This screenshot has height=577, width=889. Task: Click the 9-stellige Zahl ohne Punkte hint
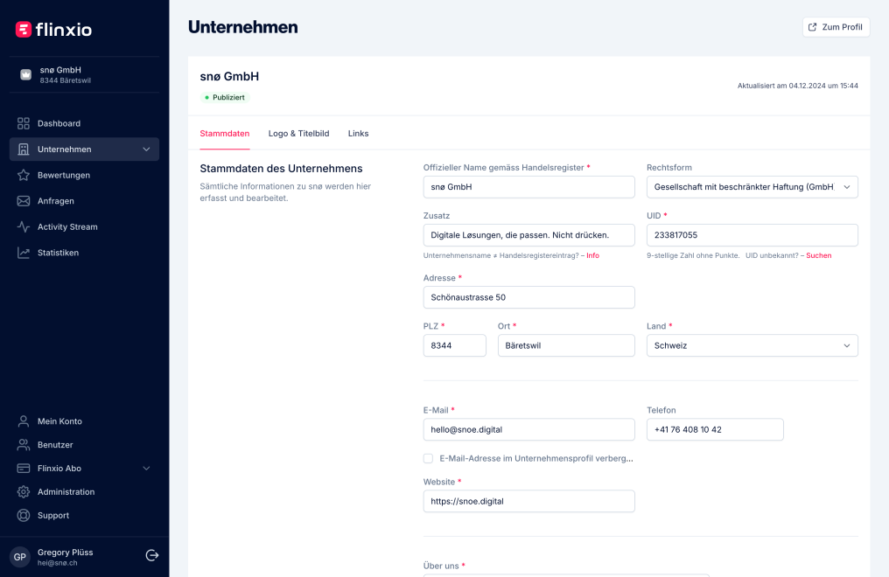pos(693,256)
